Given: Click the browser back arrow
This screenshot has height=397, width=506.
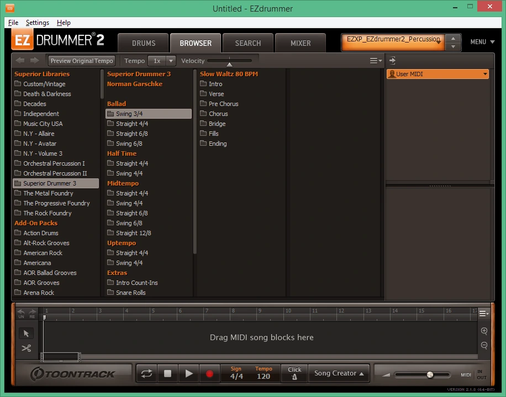Looking at the screenshot, I should tap(20, 60).
